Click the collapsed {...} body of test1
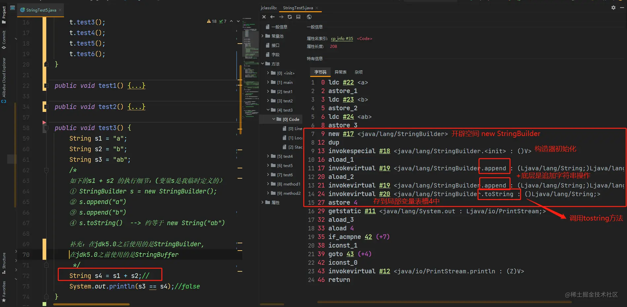This screenshot has height=307, width=627. (x=137, y=86)
